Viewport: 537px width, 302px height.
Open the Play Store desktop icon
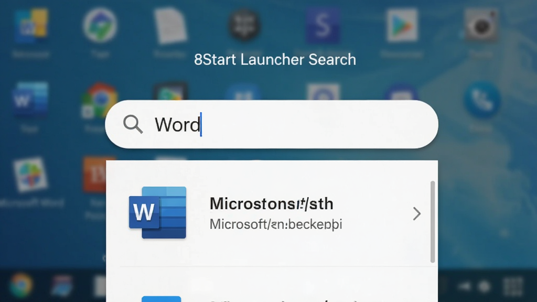point(402,25)
